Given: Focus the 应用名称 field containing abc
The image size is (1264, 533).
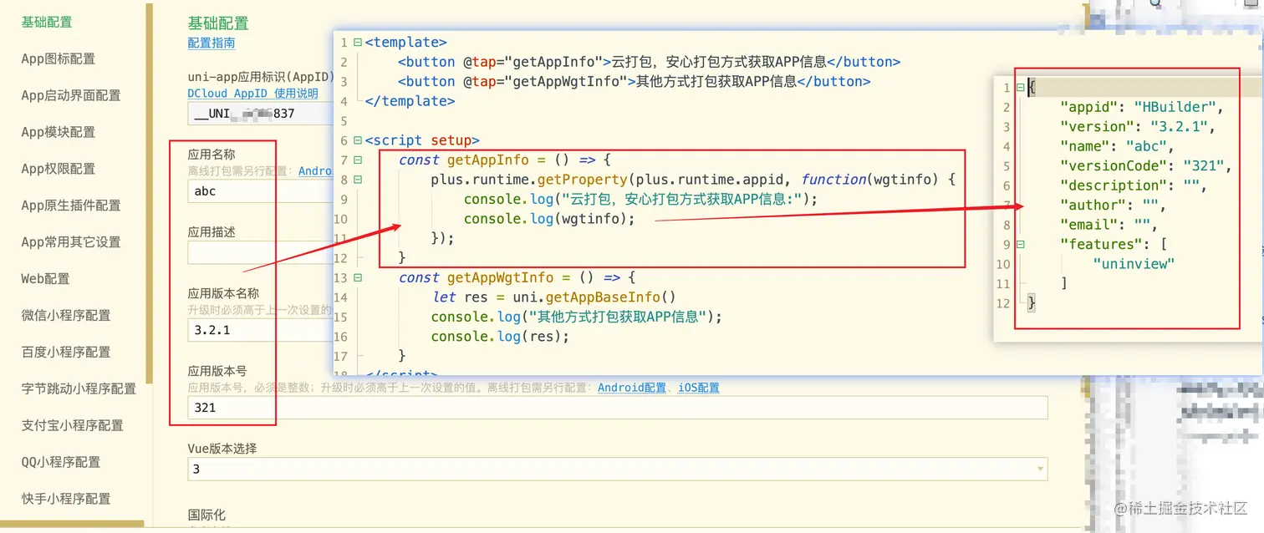Looking at the screenshot, I should point(260,191).
